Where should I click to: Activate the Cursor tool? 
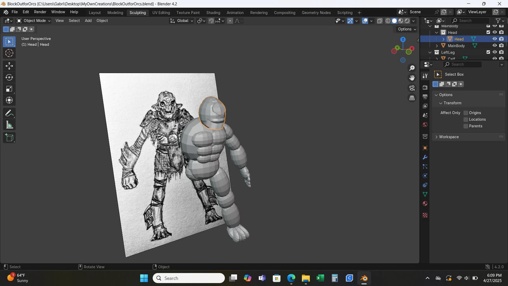(9, 53)
